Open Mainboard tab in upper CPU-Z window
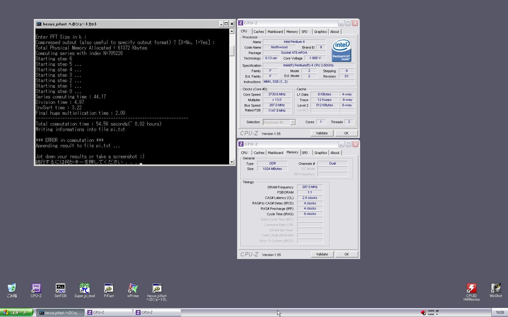The width and height of the screenshot is (508, 317). point(275,32)
